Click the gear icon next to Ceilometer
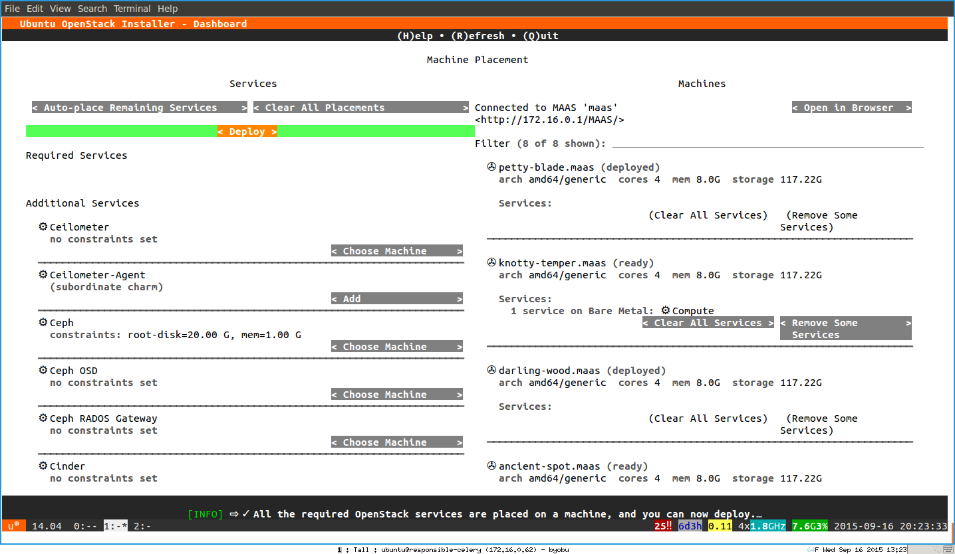 click(43, 227)
